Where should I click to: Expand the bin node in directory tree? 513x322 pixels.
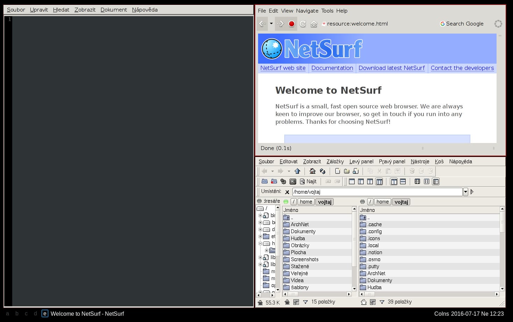click(260, 215)
